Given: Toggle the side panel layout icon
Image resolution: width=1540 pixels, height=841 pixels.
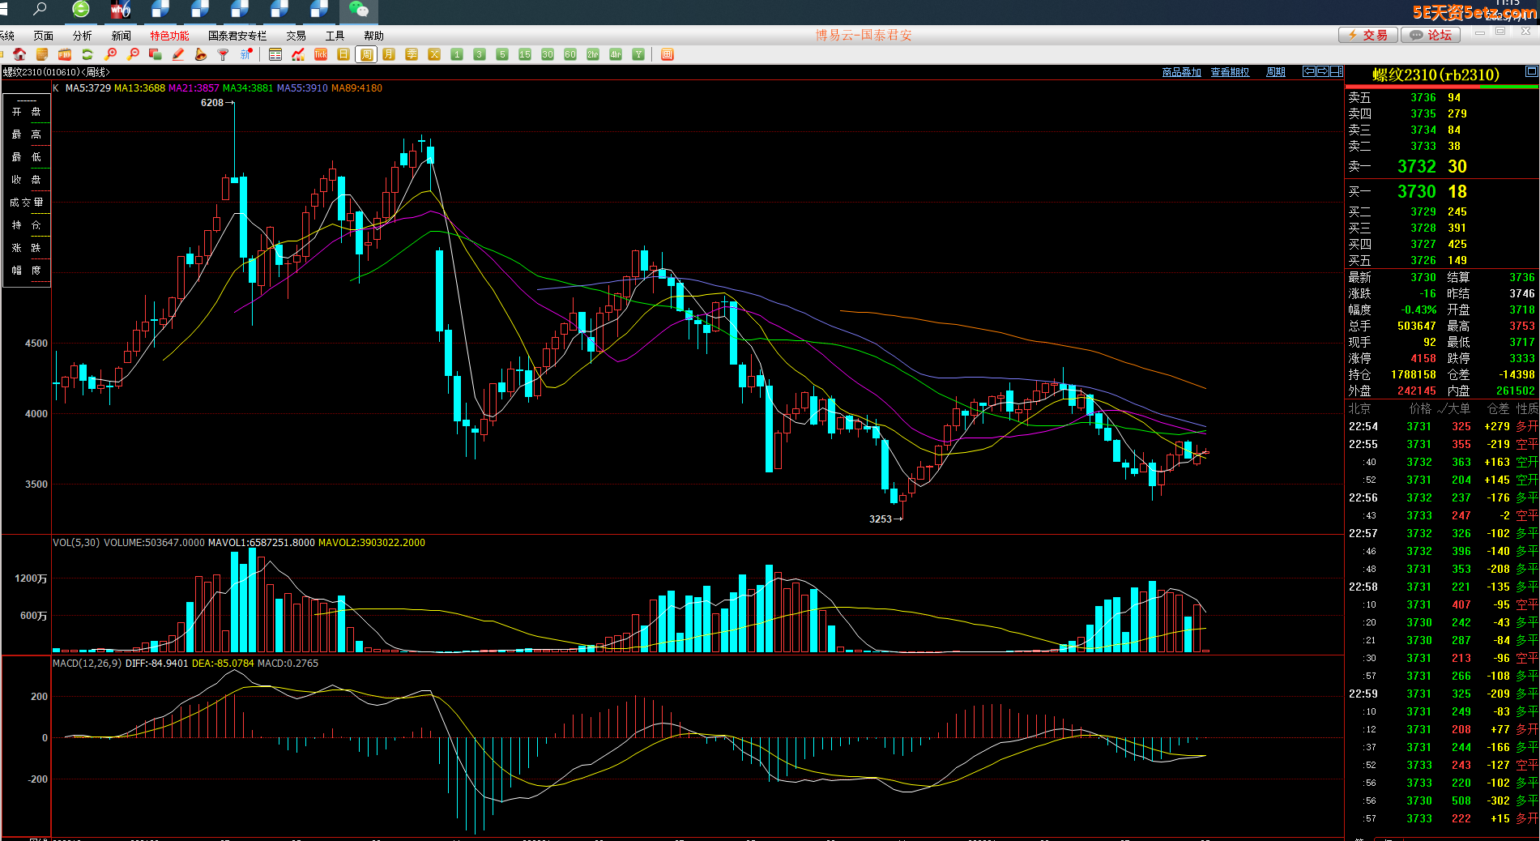Looking at the screenshot, I should [1337, 71].
